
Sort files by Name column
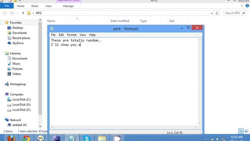[51, 21]
